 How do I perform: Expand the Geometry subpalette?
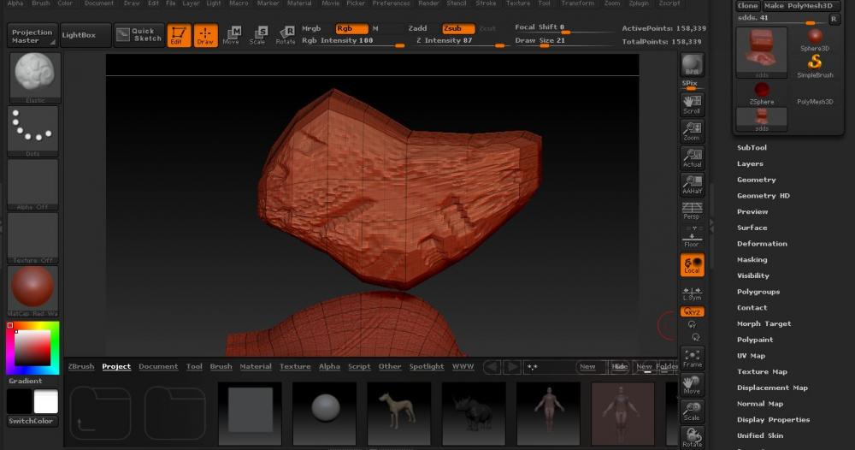[x=757, y=180]
